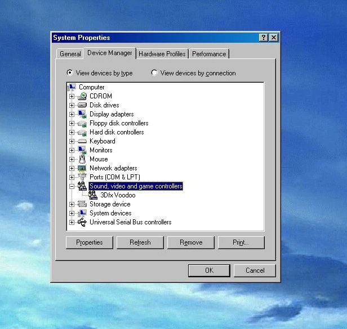Click the Ports (COM & LPT) icon
Image resolution: width=347 pixels, height=329 pixels.
point(82,177)
